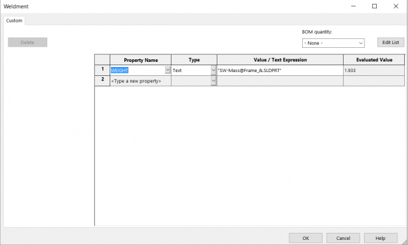This screenshot has height=245, width=408.
Task: Click the evaluated value 1.933
Action: [x=374, y=70]
